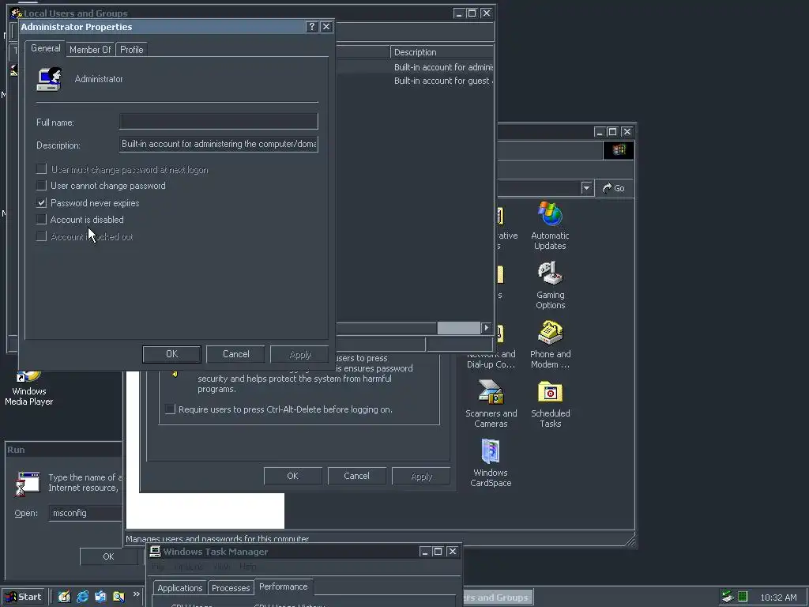This screenshot has height=607, width=809.
Task: Select Performance tab in Task Manager
Action: coord(284,587)
